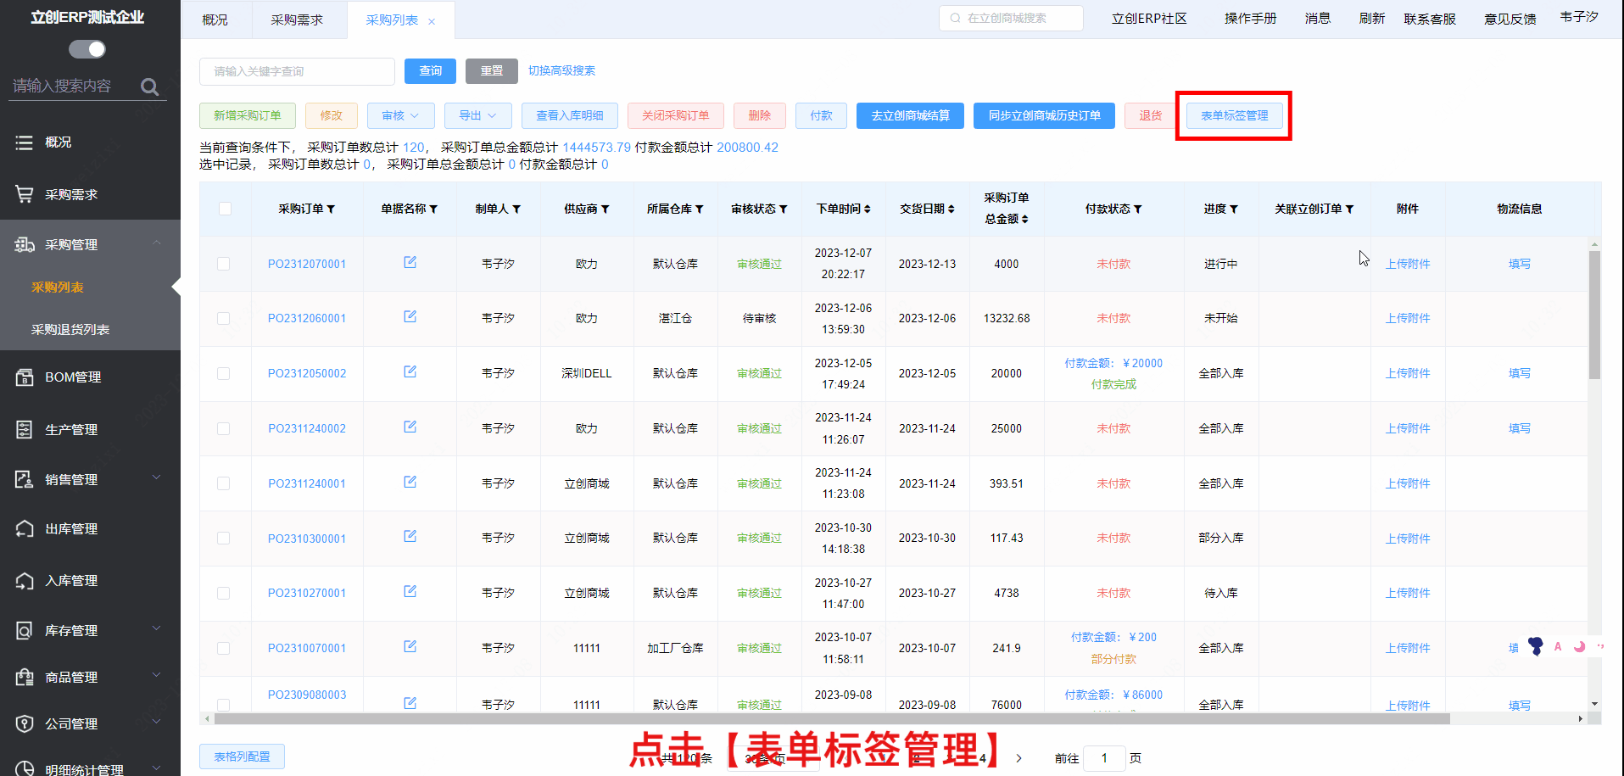The width and height of the screenshot is (1624, 776).
Task: Check the row PO2312060001 checkbox
Action: [x=224, y=319]
